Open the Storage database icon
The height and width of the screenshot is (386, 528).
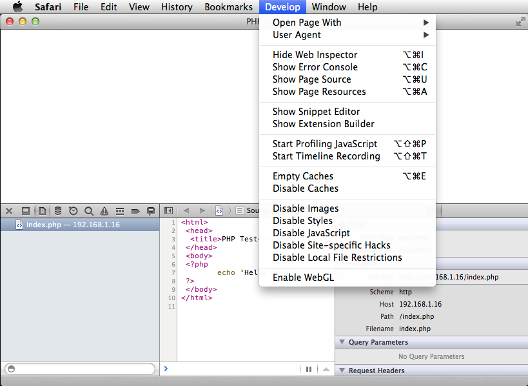[58, 211]
